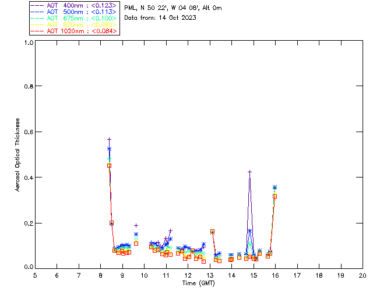Click the 0.2 y-axis tick label

pyautogui.click(x=29, y=223)
